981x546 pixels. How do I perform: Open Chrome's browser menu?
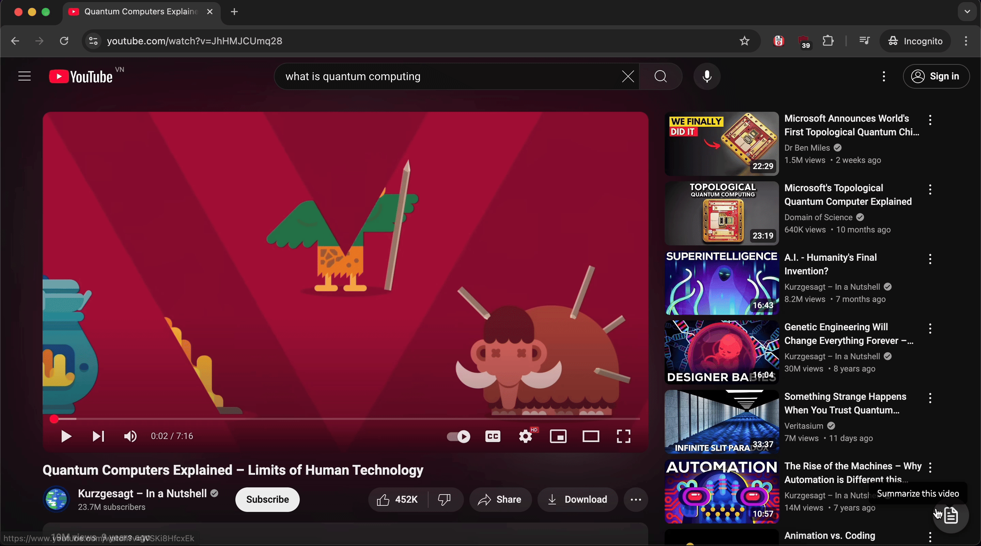pos(966,41)
